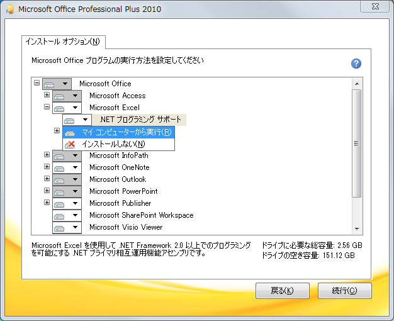Select the Microsoft SharePoint Workspace label
Image resolution: width=394 pixels, height=321 pixels.
click(x=142, y=215)
